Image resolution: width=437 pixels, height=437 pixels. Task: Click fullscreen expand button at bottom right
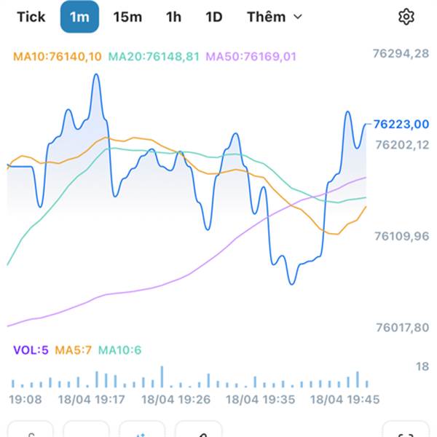coord(406,430)
